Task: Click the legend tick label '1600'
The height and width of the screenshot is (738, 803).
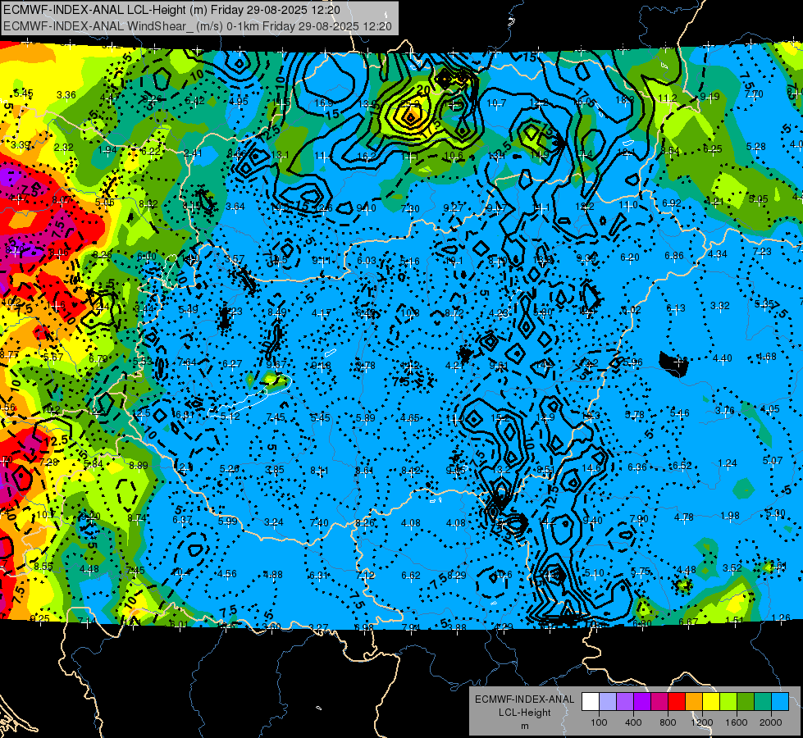Action: point(736,722)
